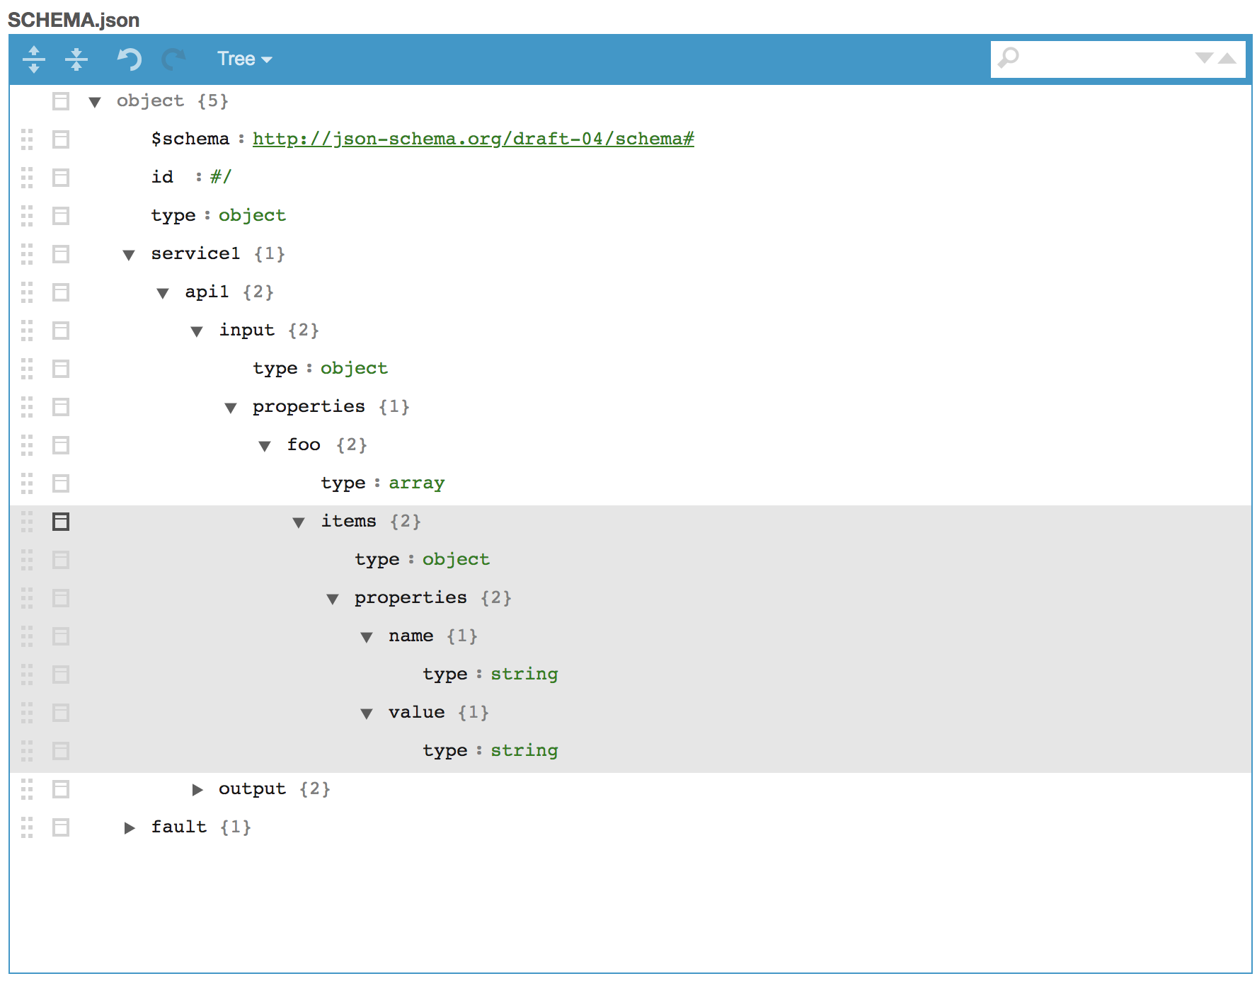Open action menu for service1 row
This screenshot has height=981, width=1257.
(x=61, y=254)
